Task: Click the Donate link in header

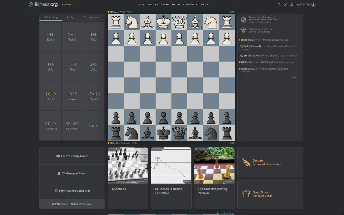Action: click(x=67, y=5)
